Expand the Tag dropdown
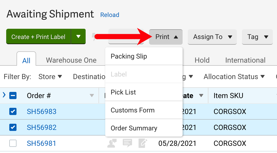277x153 pixels. (x=257, y=37)
